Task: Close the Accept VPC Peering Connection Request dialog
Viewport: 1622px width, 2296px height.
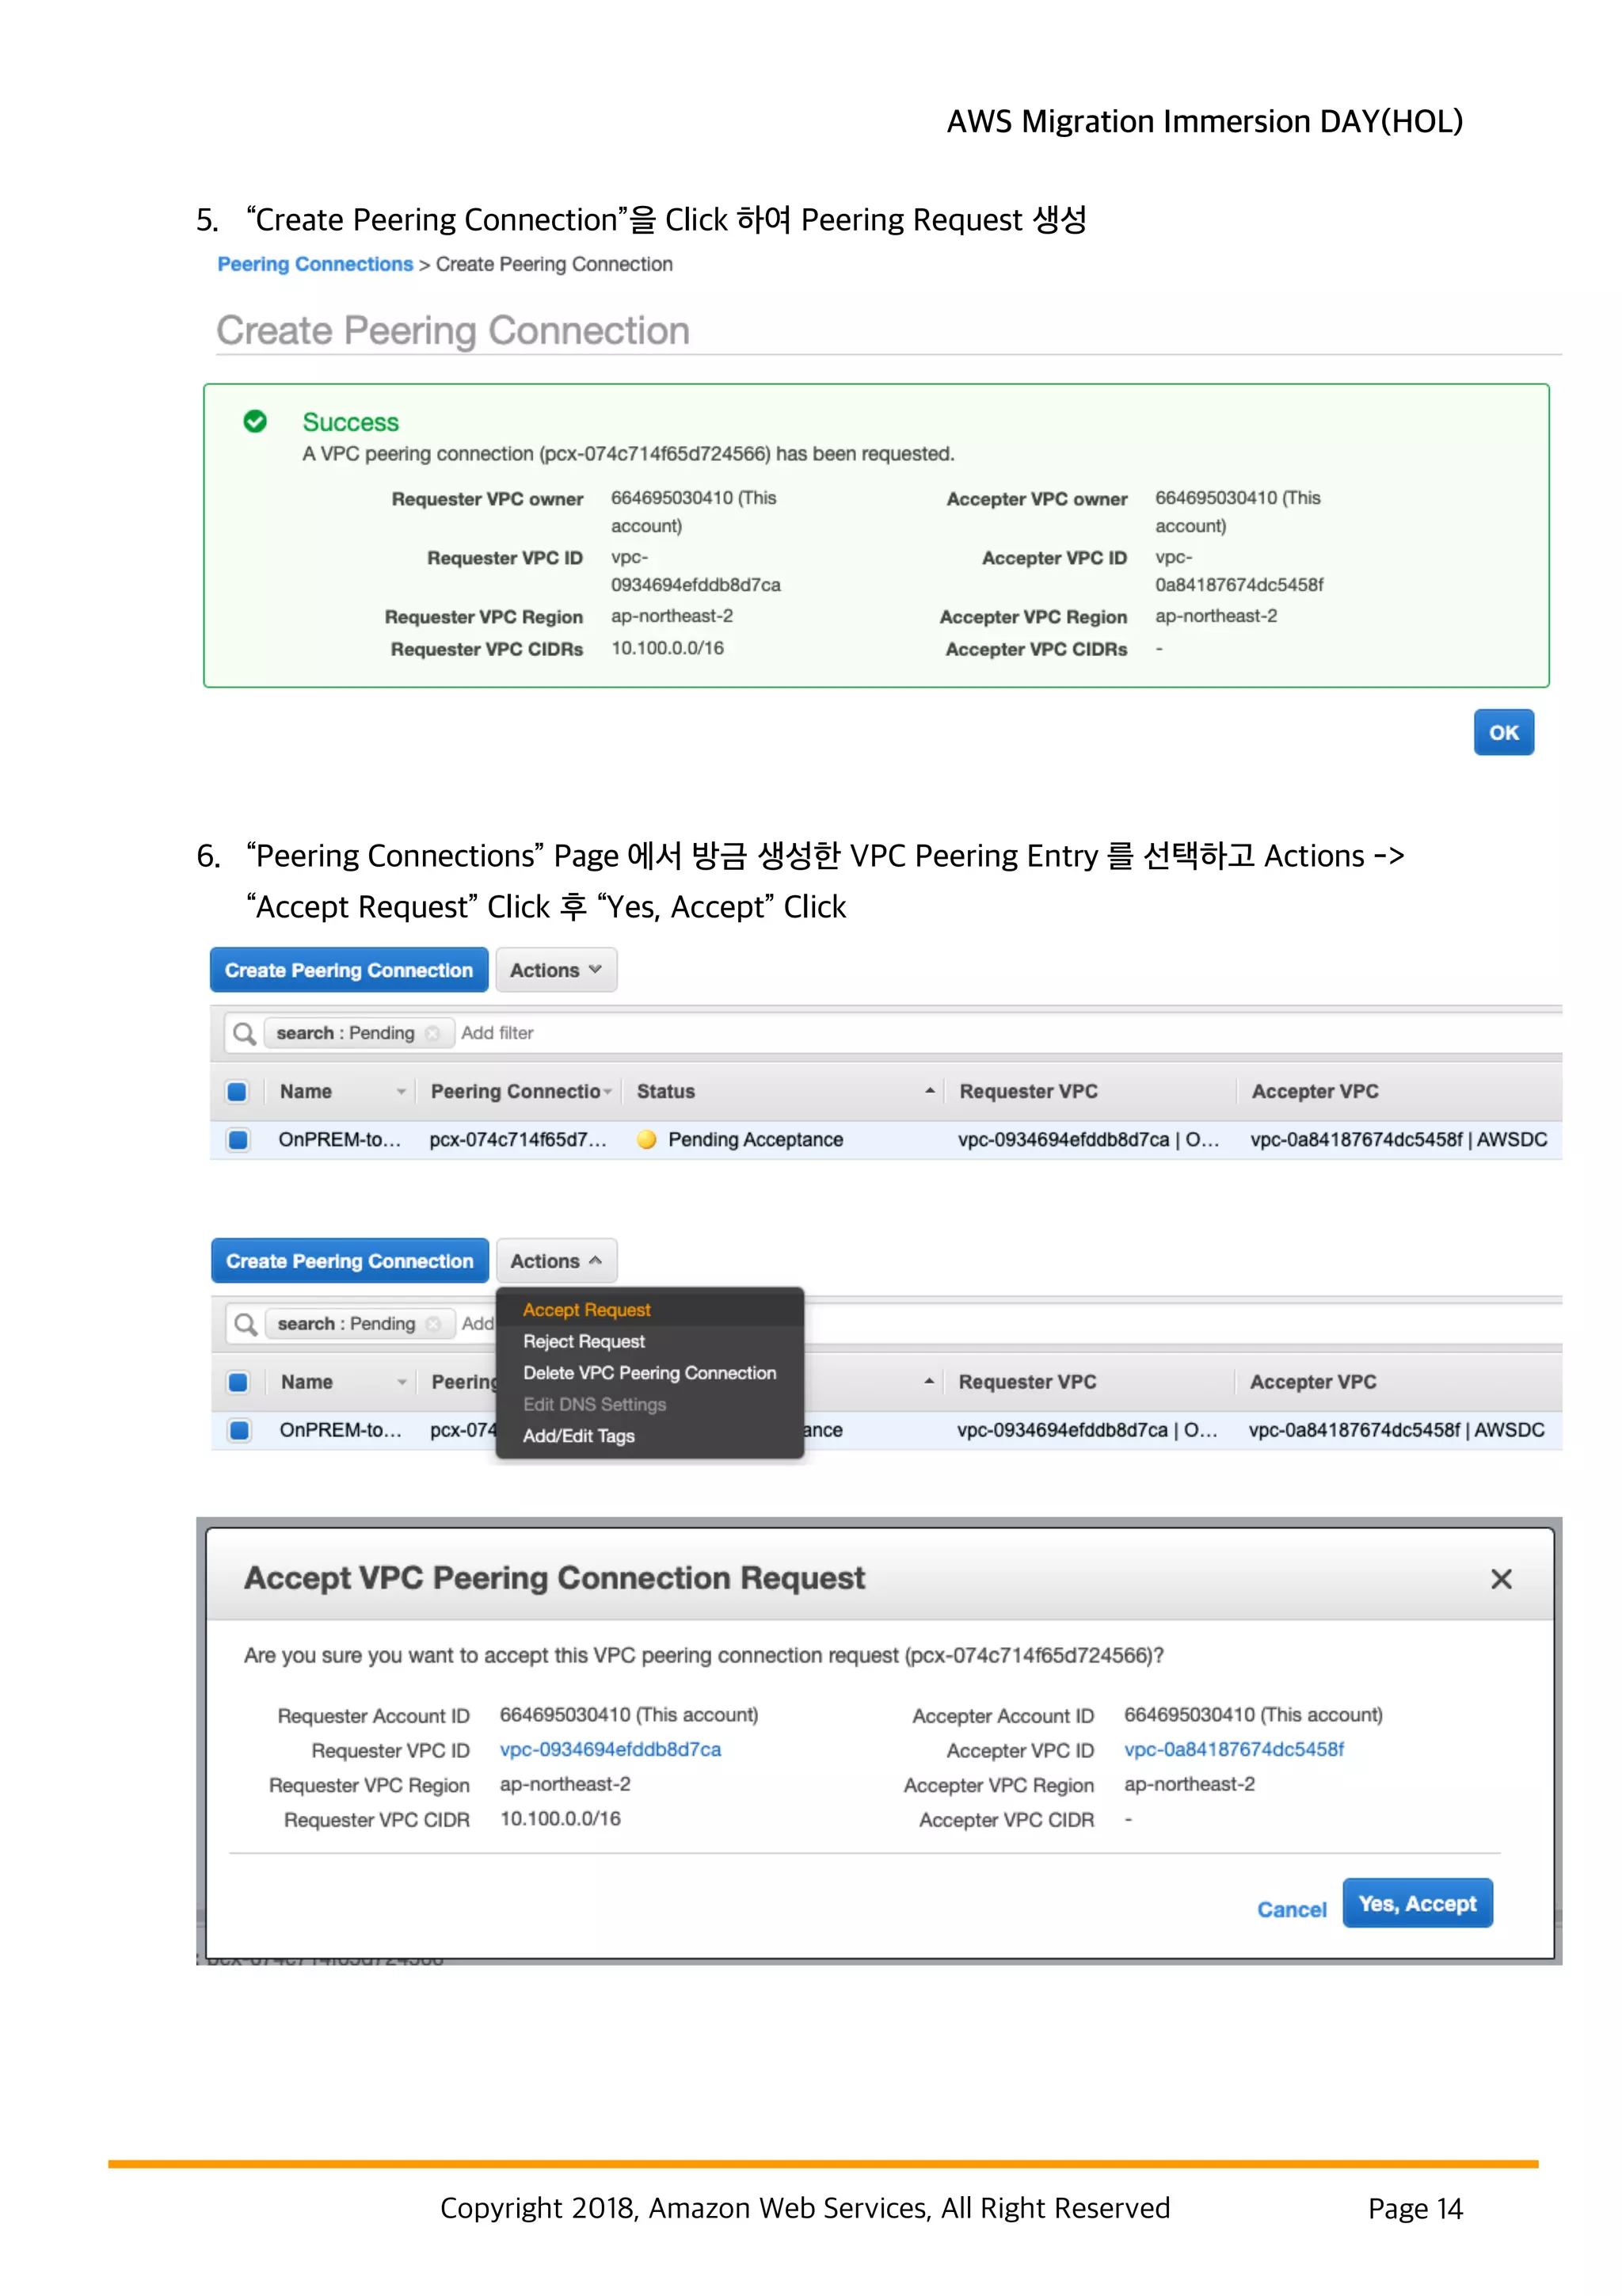Action: [1500, 1579]
